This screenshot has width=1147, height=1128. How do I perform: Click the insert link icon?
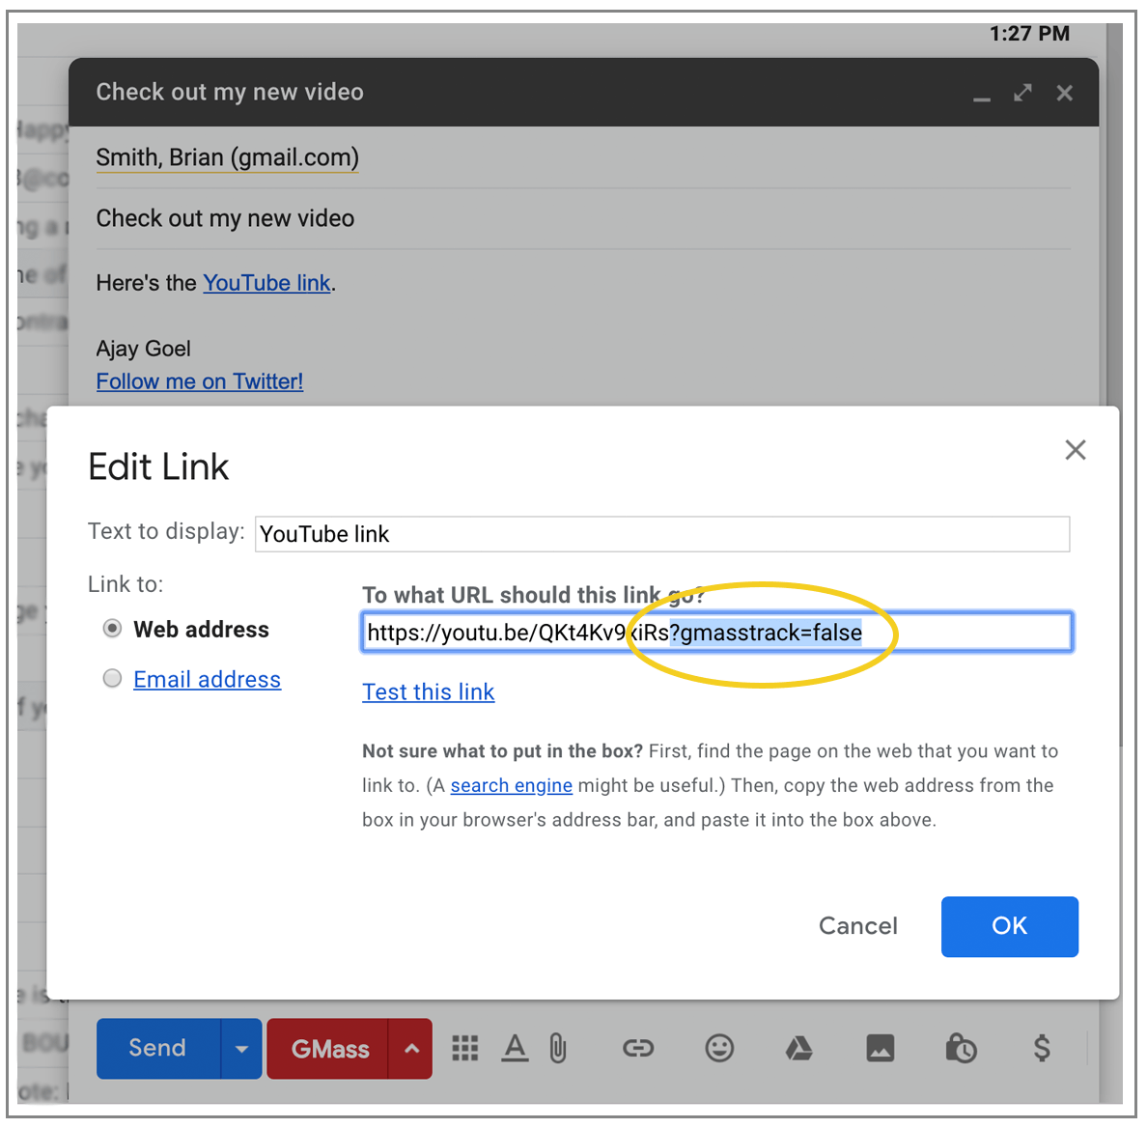pos(638,1048)
